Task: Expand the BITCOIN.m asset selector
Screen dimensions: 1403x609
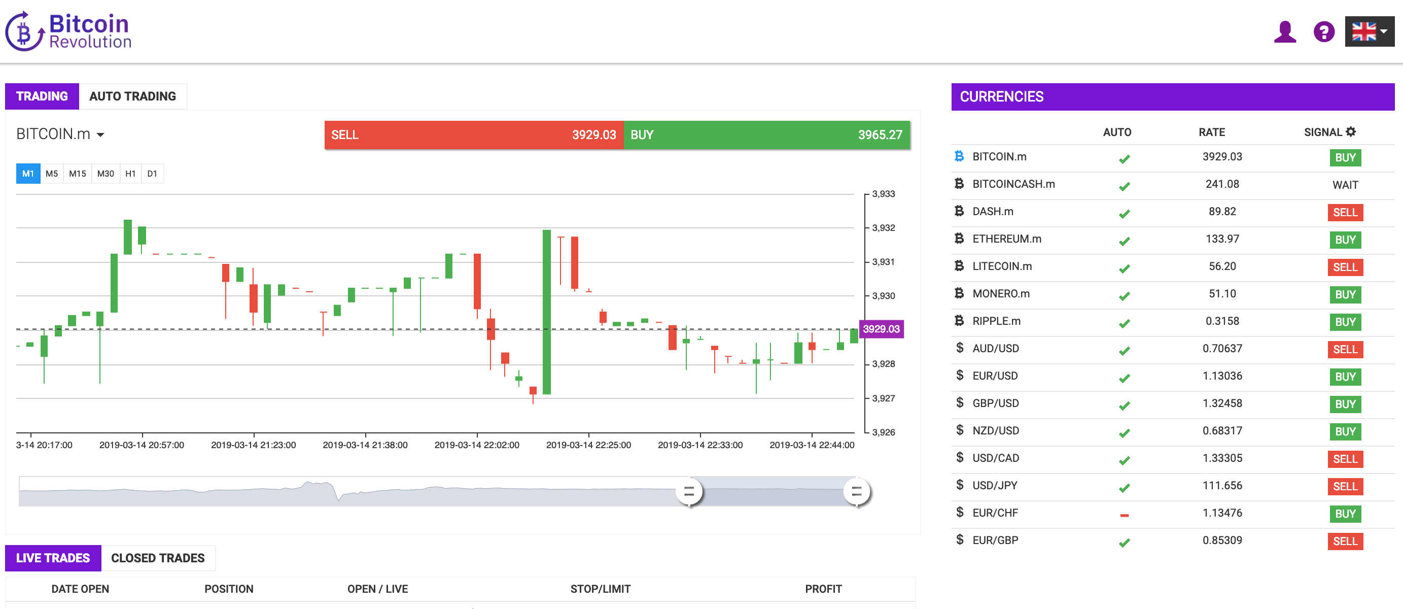Action: [x=60, y=134]
